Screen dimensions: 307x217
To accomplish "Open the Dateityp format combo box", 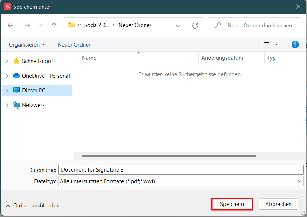I will click(x=181, y=181).
